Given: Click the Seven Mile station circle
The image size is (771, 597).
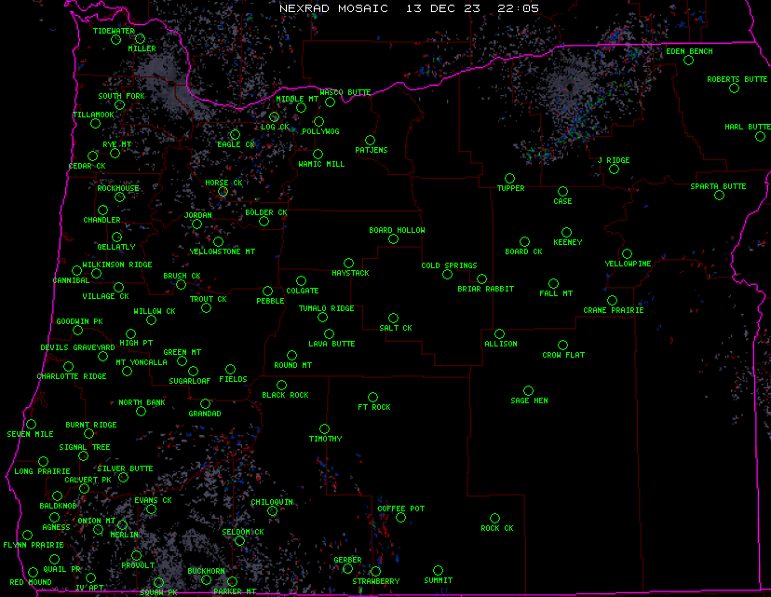Looking at the screenshot, I should click(31, 425).
